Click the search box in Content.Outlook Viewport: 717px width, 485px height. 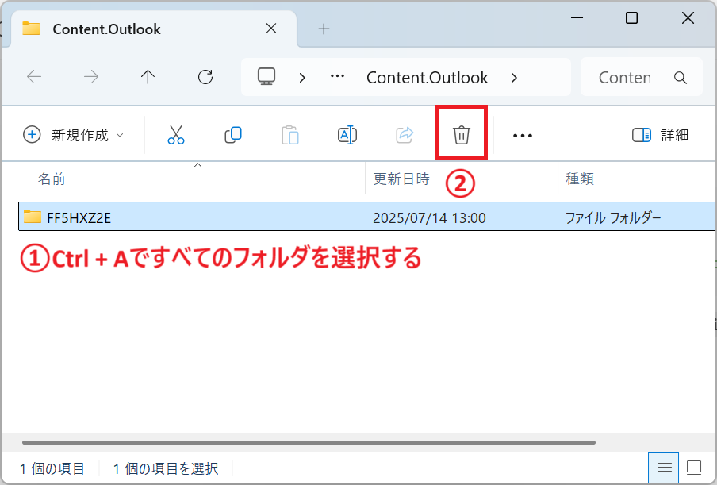pos(641,77)
